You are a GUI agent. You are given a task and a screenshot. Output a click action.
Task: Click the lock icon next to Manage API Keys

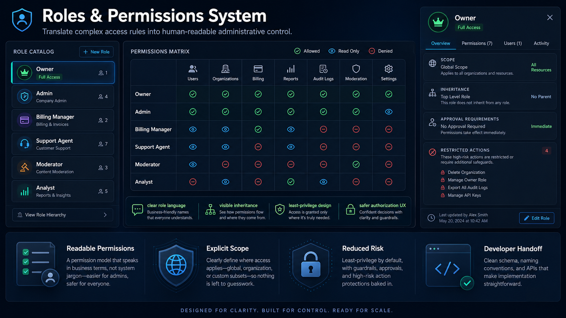443,195
